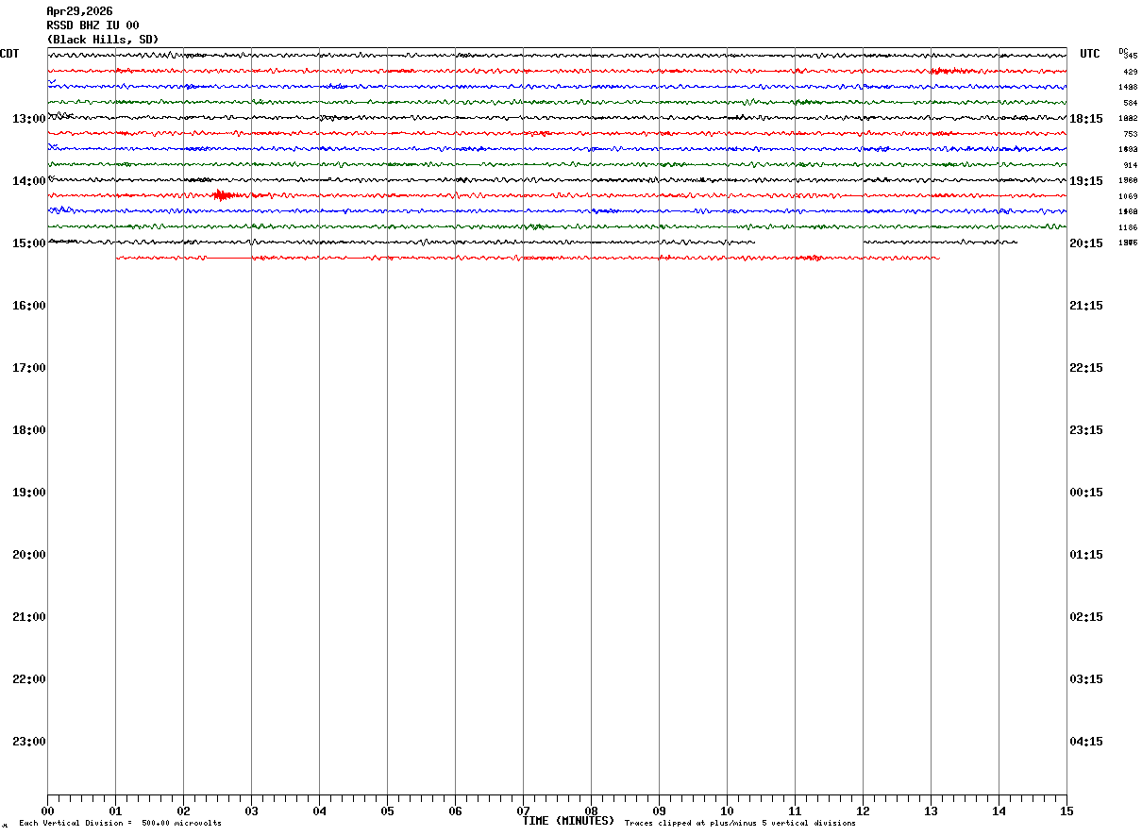Click the Each Vertical Division 500.00 microvolts note

tap(120, 824)
